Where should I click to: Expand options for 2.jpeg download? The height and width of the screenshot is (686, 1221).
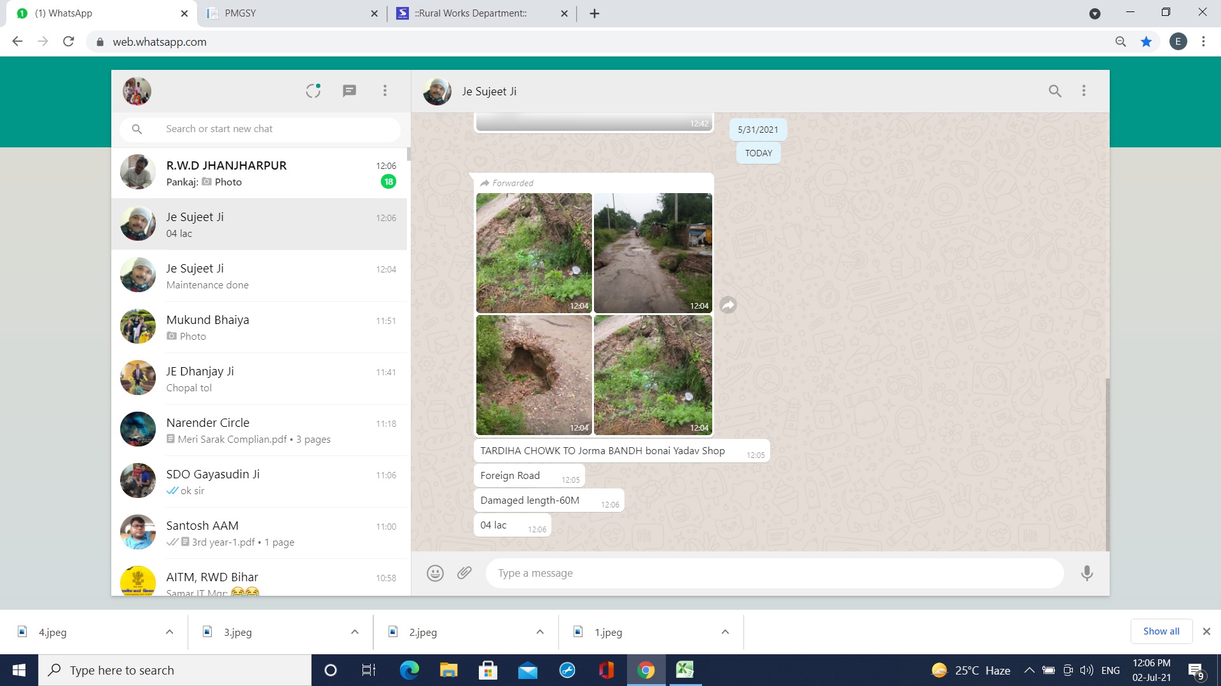540,632
